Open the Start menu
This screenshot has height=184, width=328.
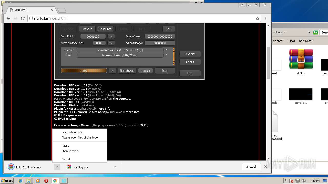tap(7, 181)
